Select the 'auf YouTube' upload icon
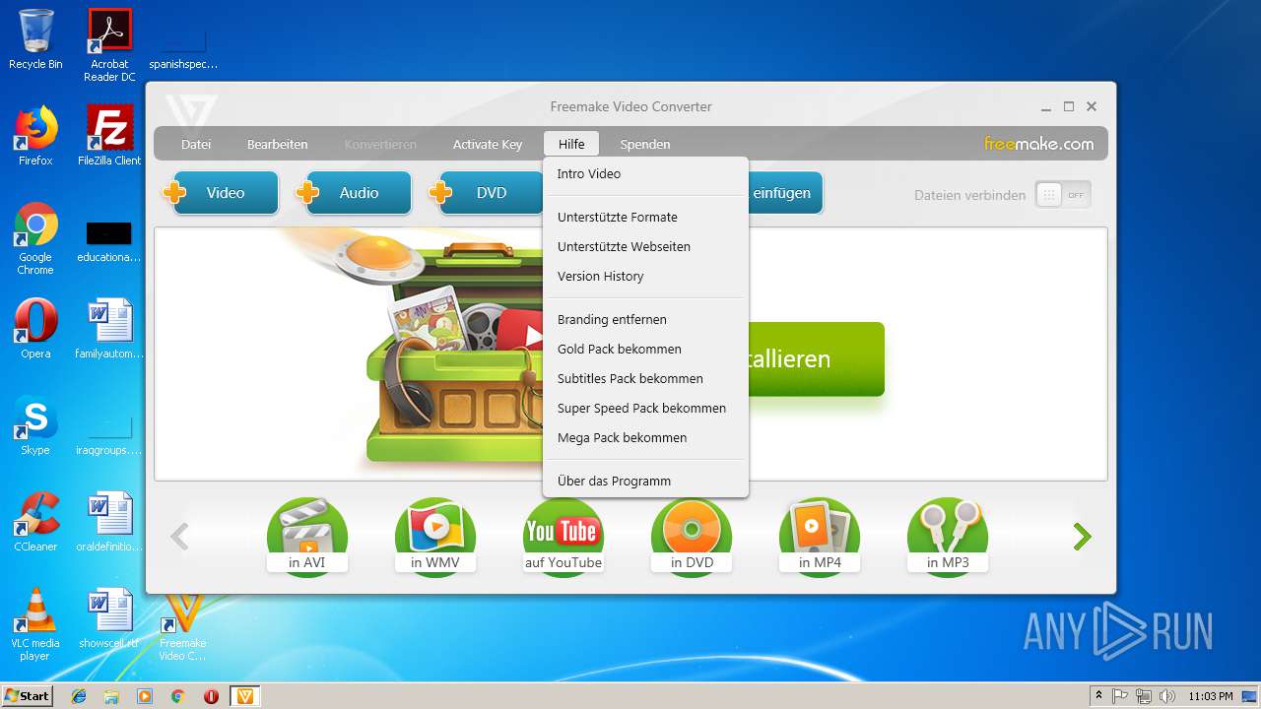Image resolution: width=1261 pixels, height=709 pixels. pyautogui.click(x=564, y=537)
